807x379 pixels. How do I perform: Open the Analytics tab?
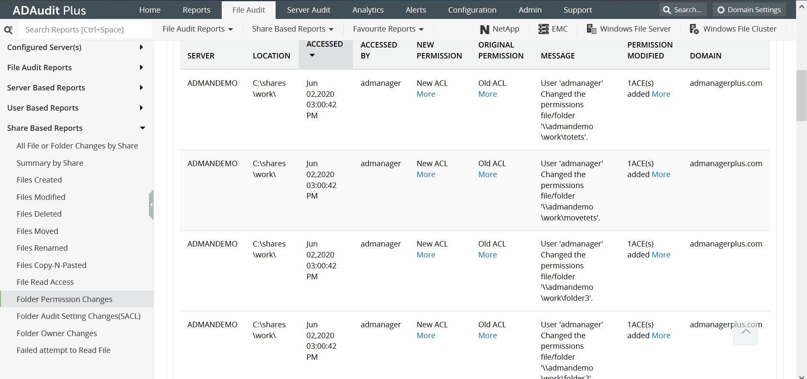click(x=368, y=10)
